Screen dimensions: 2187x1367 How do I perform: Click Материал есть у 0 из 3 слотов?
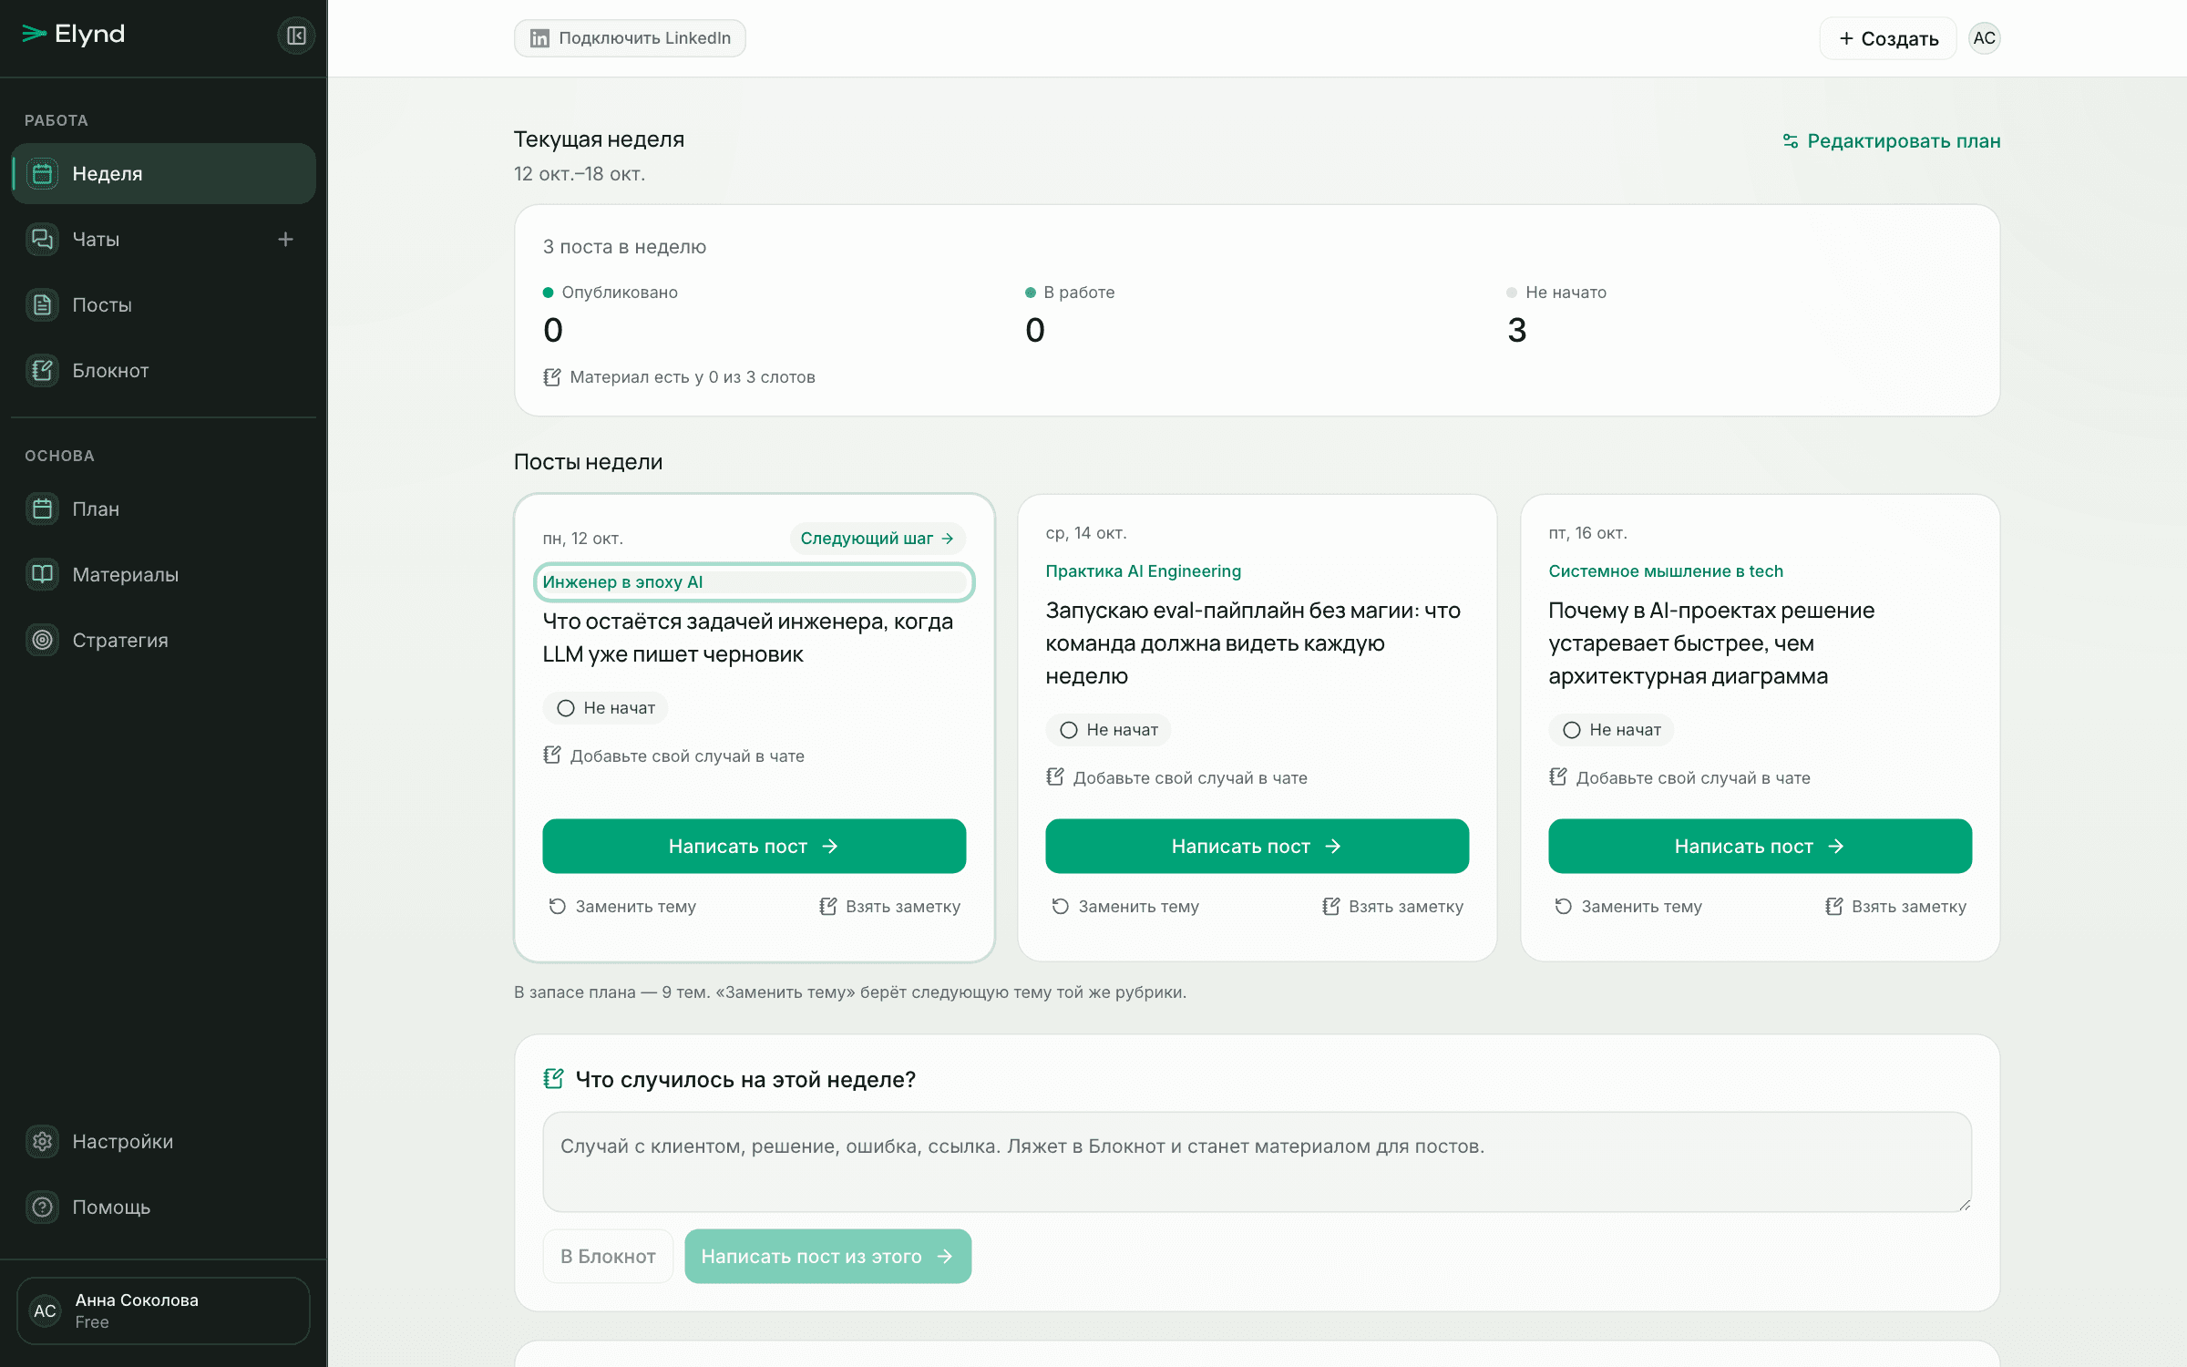679,377
